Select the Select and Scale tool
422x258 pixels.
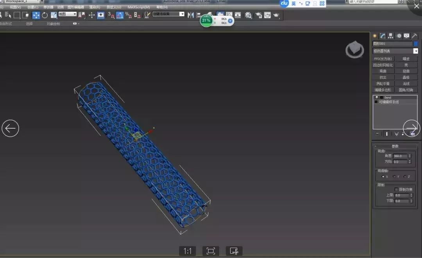tap(54, 15)
